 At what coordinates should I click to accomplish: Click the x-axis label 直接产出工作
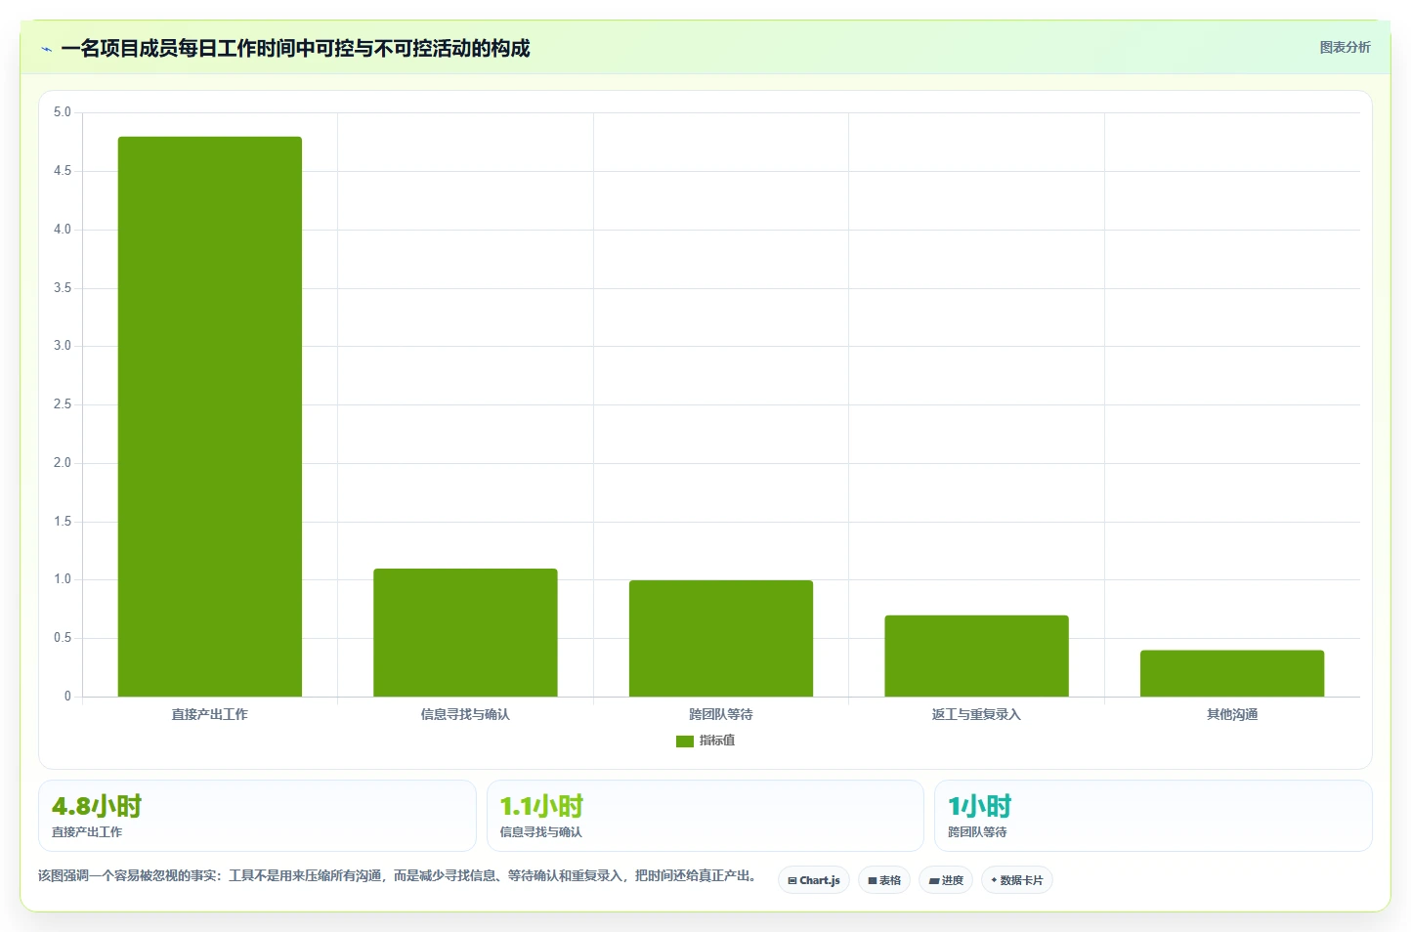210,714
